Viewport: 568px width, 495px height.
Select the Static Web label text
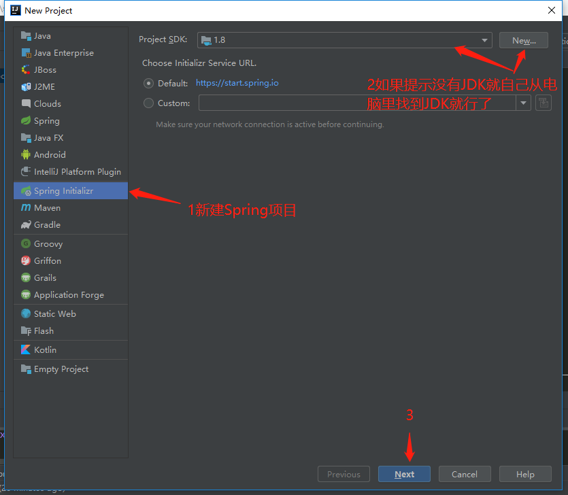tap(55, 314)
